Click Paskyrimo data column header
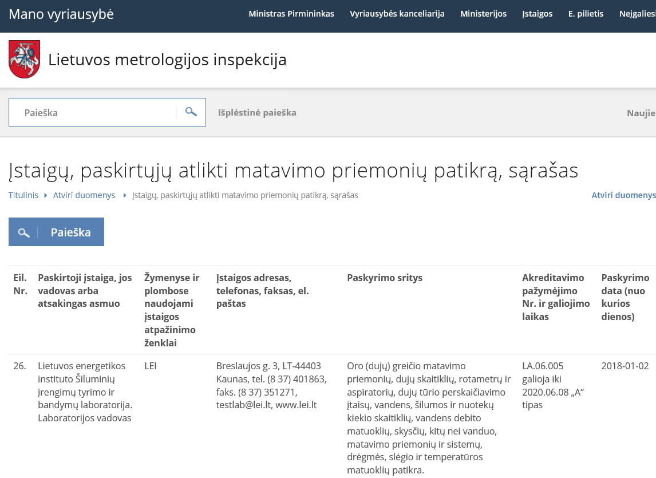Image resolution: width=656 pixels, height=478 pixels. [x=625, y=297]
